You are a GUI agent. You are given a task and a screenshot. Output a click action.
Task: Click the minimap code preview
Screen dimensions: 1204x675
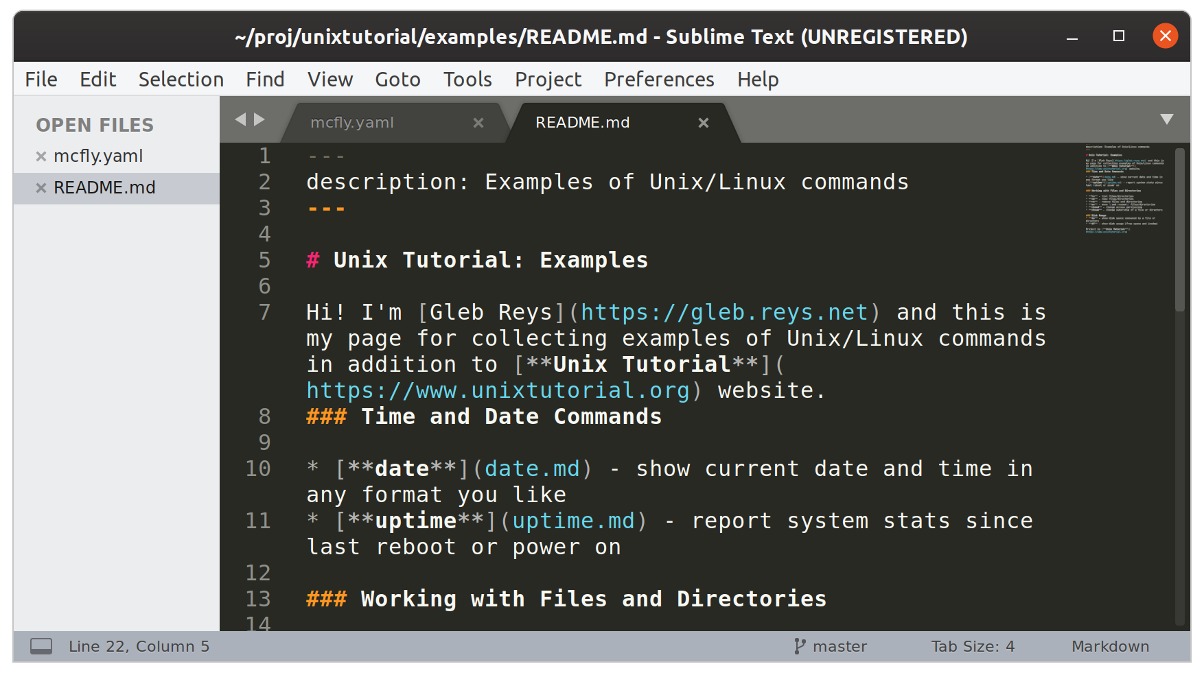[1124, 189]
